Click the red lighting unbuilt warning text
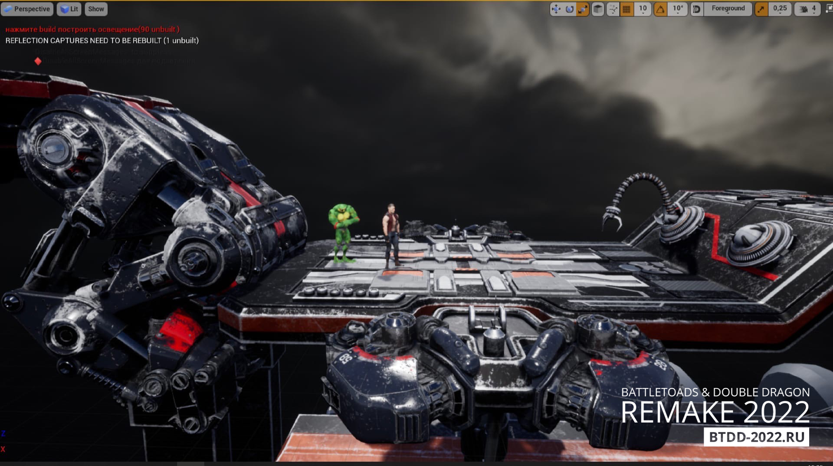 (92, 30)
